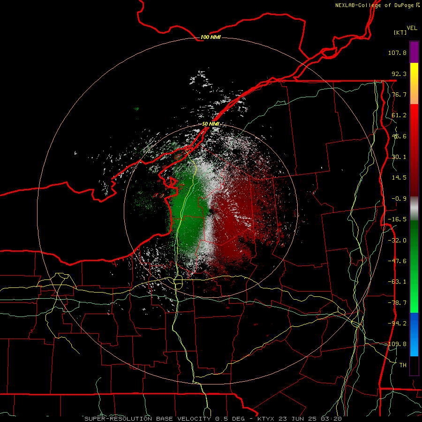Click the 100 NMI range ring label
The width and height of the screenshot is (422, 422).
pyautogui.click(x=211, y=37)
